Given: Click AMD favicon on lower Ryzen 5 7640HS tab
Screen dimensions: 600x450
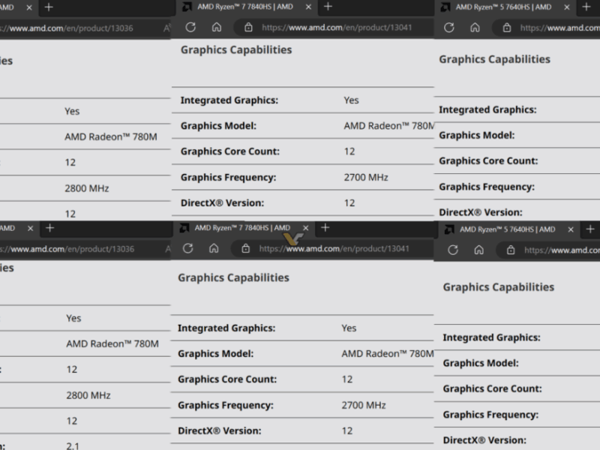Looking at the screenshot, I should click(x=449, y=229).
